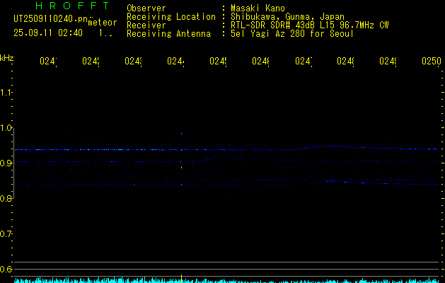Screen dimensions: 445x283
Task: Click the 0.6 kHz axis label
Action: coord(6,269)
